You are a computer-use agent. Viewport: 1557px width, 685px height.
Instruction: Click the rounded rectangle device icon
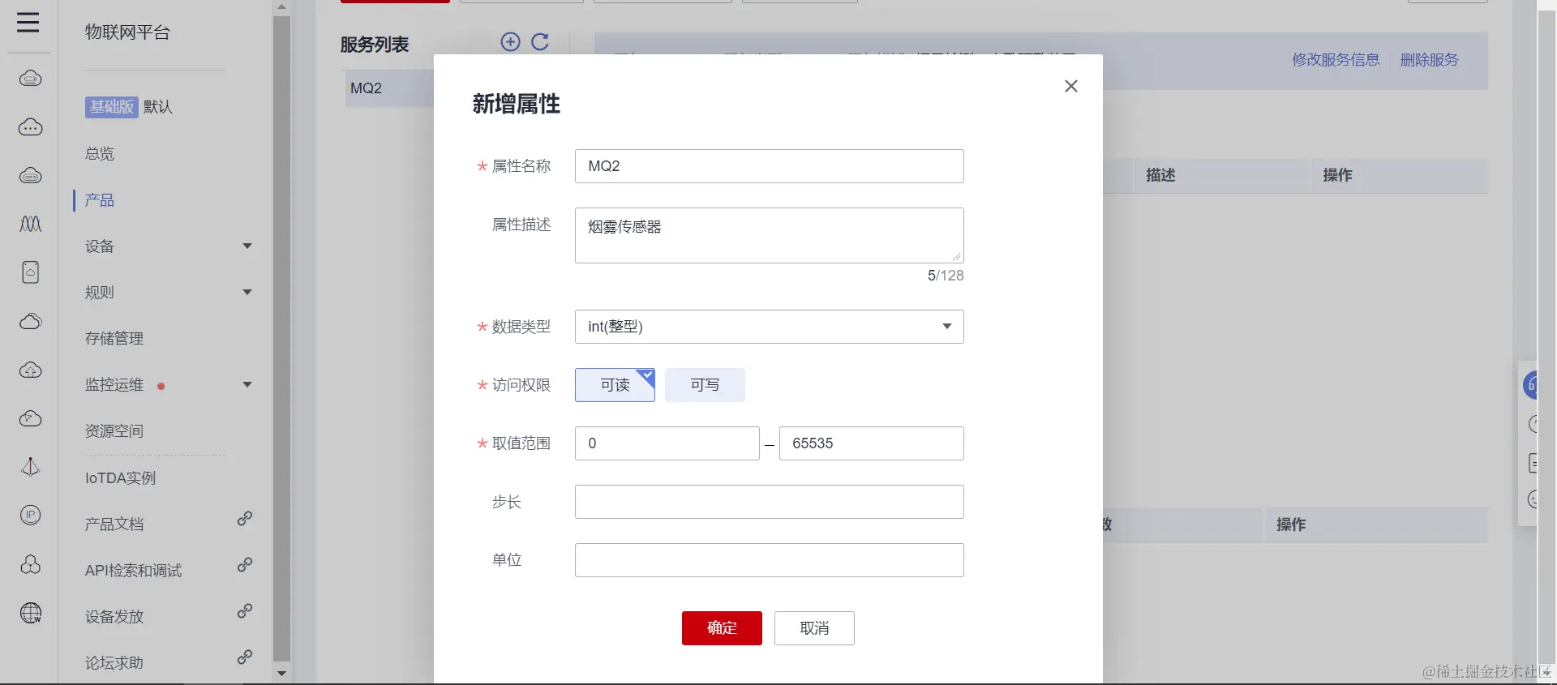31,272
